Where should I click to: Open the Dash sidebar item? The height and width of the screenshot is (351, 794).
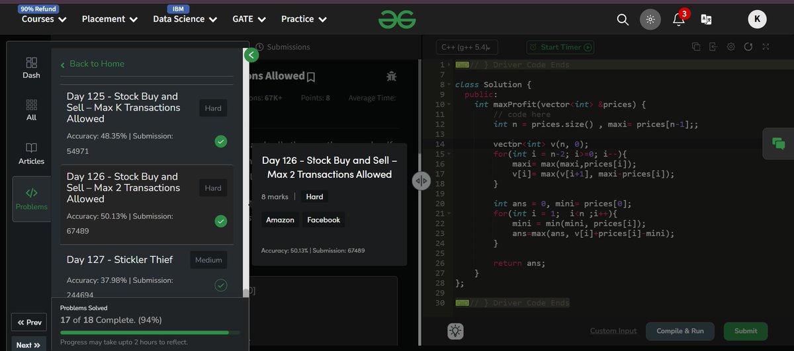[31, 67]
